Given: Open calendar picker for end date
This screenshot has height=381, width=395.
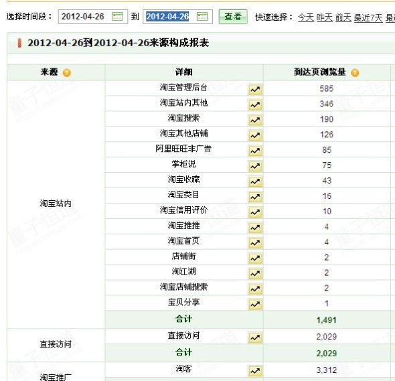Looking at the screenshot, I should pos(202,17).
